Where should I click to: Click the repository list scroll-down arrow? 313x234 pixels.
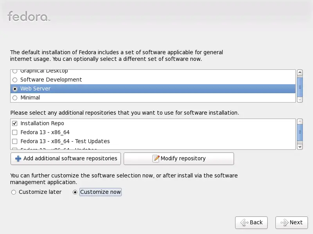(300, 147)
